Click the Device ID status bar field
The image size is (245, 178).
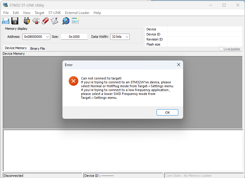click(123, 176)
